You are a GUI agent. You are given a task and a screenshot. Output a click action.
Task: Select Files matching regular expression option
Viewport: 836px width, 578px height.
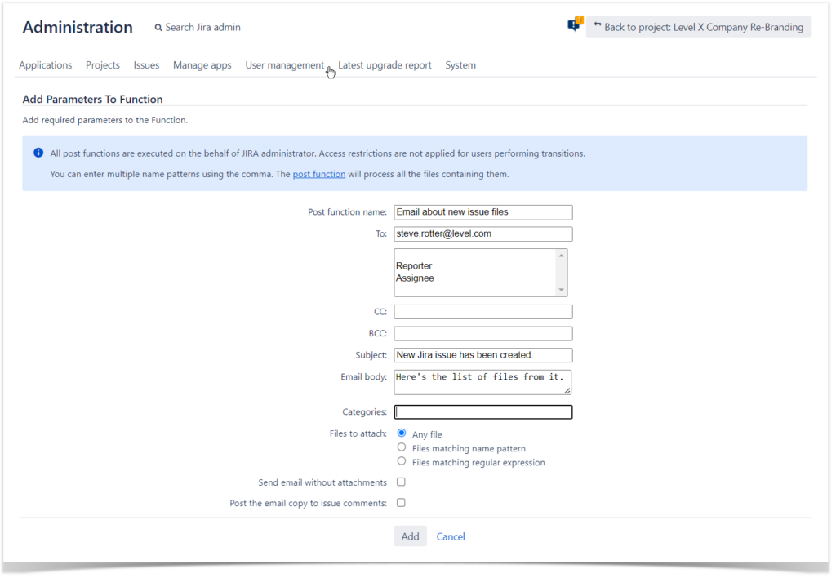[401, 460]
